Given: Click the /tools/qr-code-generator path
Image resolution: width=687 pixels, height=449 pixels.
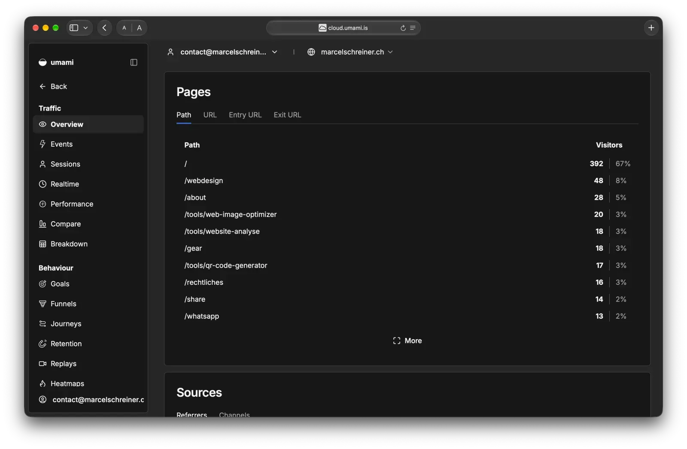Looking at the screenshot, I should [x=225, y=265].
